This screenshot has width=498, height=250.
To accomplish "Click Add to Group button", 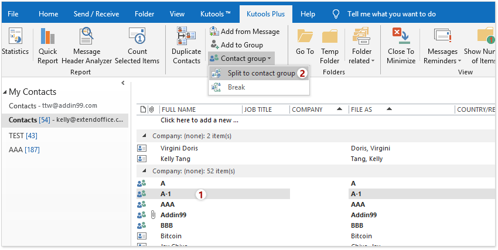I will point(236,45).
